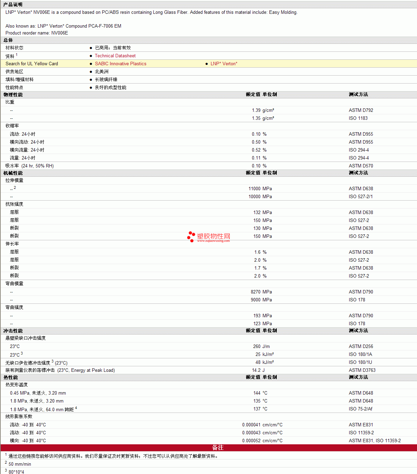Viewport: 417px width, 474px height.
Task: Click the 193 MPa flexural strength value
Action: point(263,316)
